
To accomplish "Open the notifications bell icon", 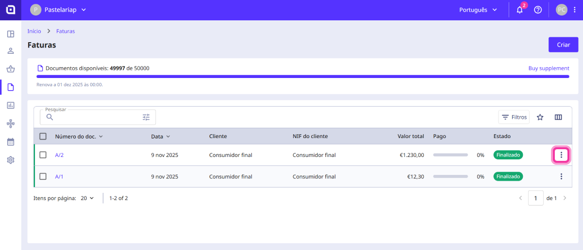I will (519, 10).
